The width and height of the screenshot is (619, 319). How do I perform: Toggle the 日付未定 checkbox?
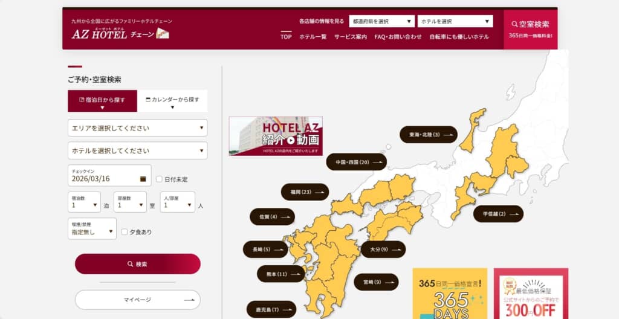160,179
